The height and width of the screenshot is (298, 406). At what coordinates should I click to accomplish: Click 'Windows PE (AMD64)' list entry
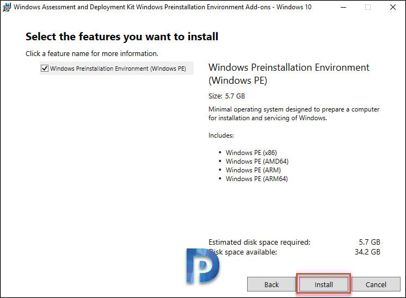pos(257,162)
